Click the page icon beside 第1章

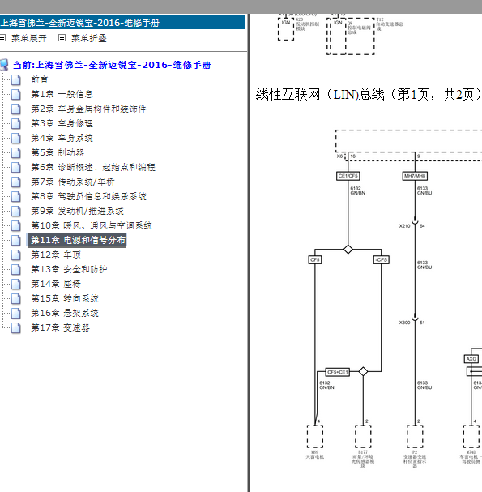point(16,95)
